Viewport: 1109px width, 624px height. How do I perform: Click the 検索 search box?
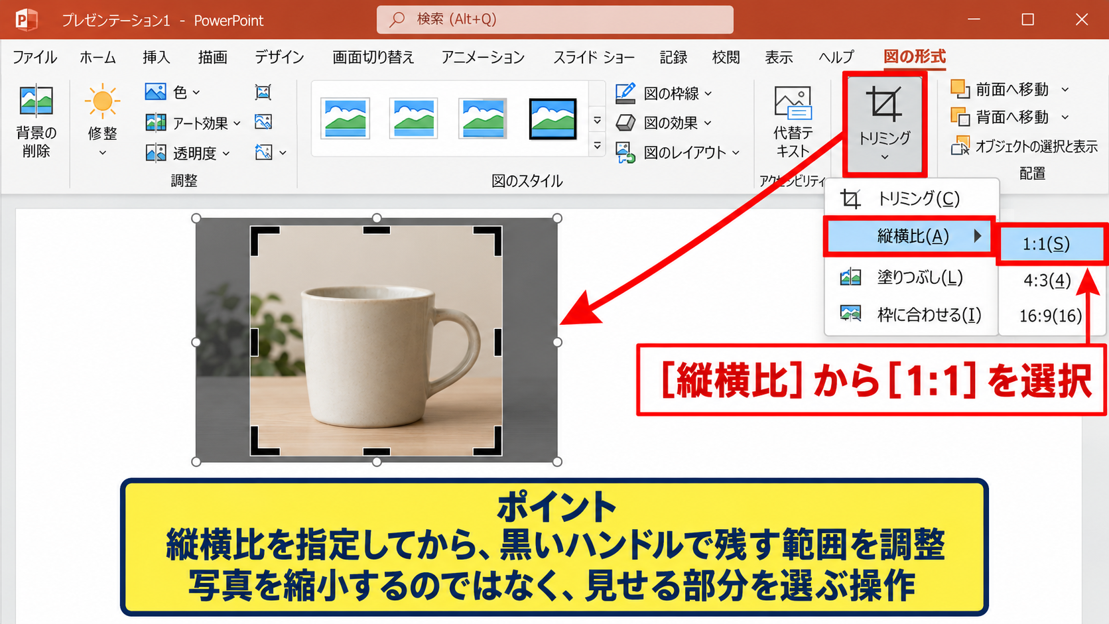(555, 19)
